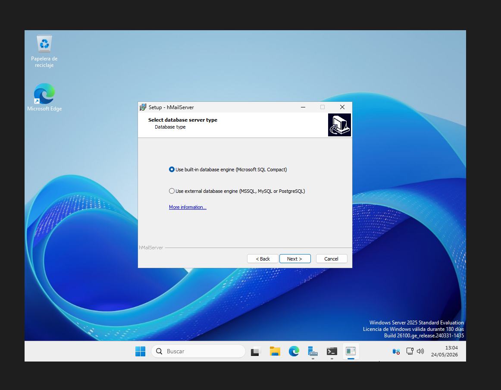Viewport: 501px width, 390px height.
Task: Select built-in database engine radio option
Action: point(228,170)
